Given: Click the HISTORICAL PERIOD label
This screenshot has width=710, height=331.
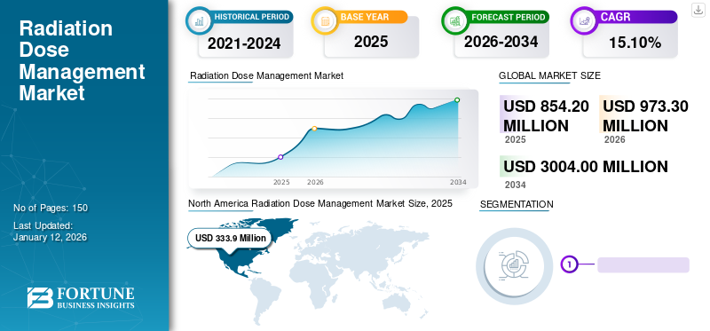Looking at the screenshot, I should click(x=252, y=17).
